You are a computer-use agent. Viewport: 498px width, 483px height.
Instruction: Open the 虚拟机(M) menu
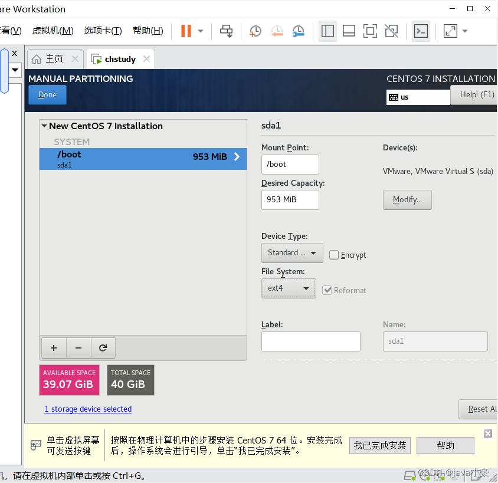[53, 31]
